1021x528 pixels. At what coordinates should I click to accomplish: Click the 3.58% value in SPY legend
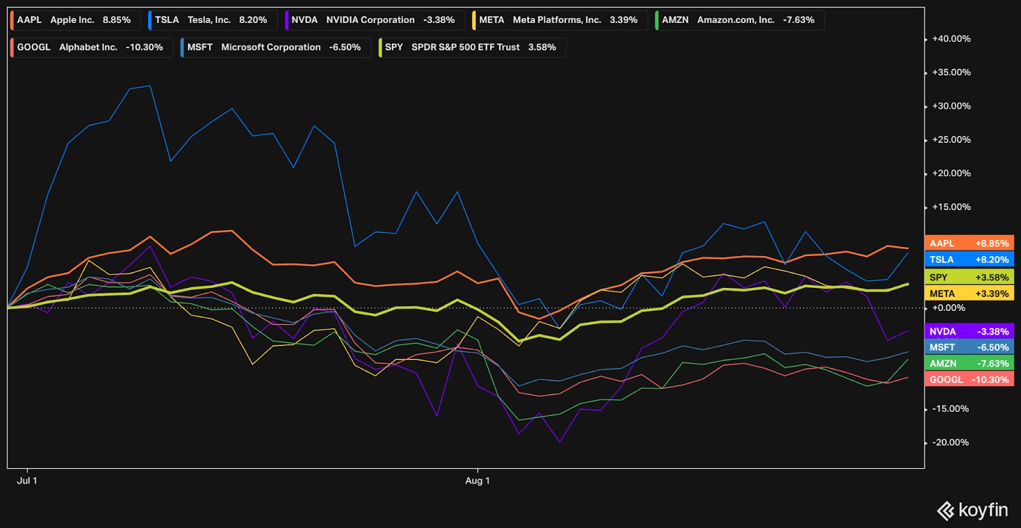542,47
